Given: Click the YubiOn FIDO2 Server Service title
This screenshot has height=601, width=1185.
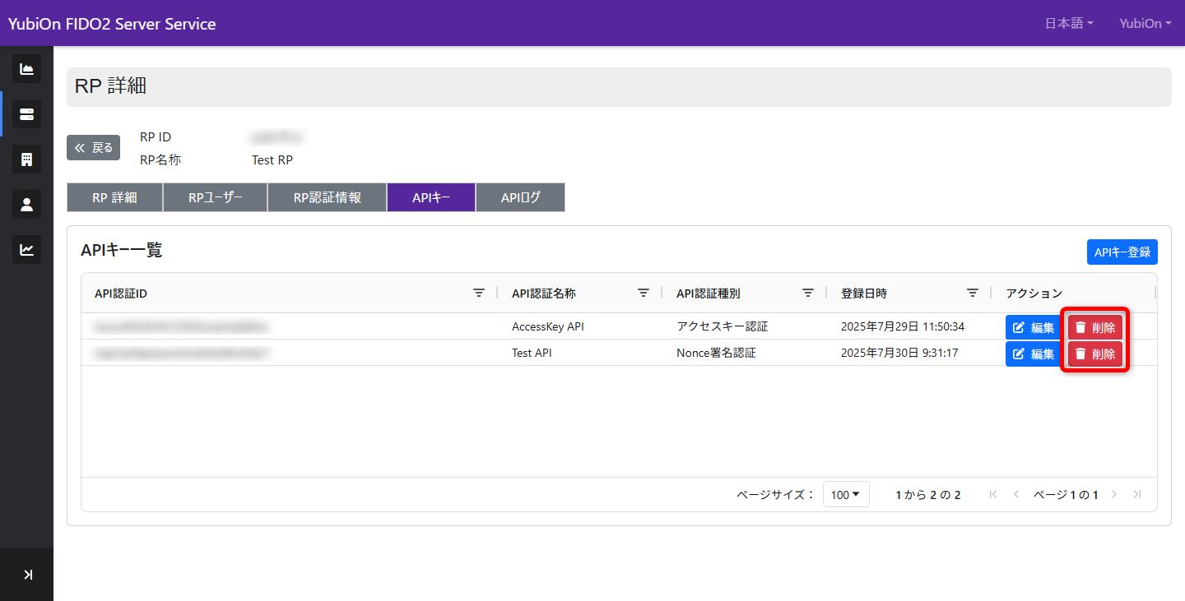Looking at the screenshot, I should click(x=112, y=24).
